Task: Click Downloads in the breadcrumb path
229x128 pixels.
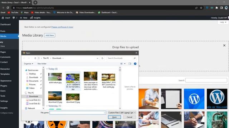Action: [x=57, y=58]
